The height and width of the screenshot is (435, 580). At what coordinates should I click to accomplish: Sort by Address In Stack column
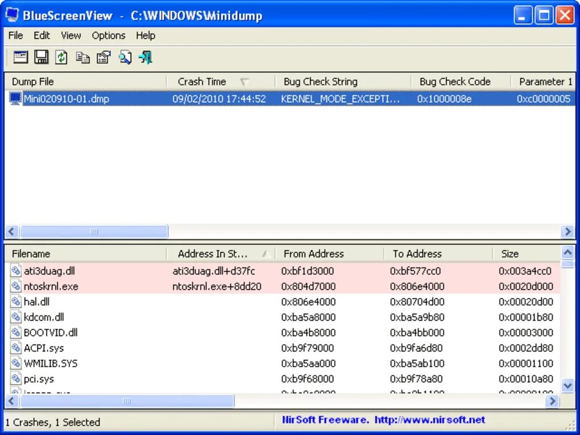click(x=221, y=254)
